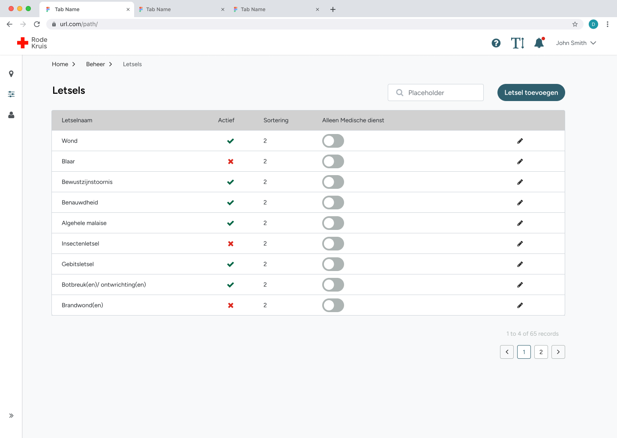Click the Alleen Medische dienst column header

(353, 120)
